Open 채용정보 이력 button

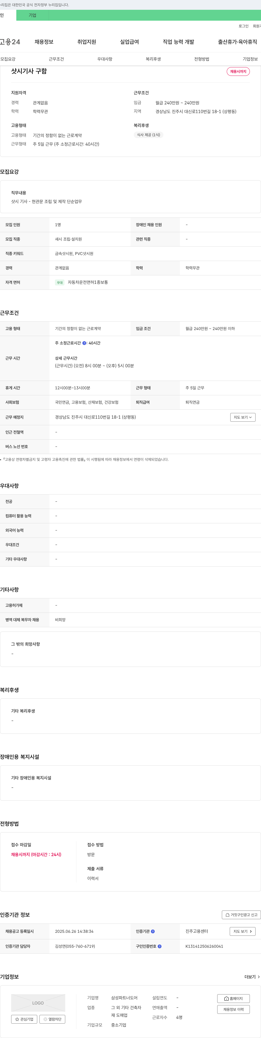233,1009
